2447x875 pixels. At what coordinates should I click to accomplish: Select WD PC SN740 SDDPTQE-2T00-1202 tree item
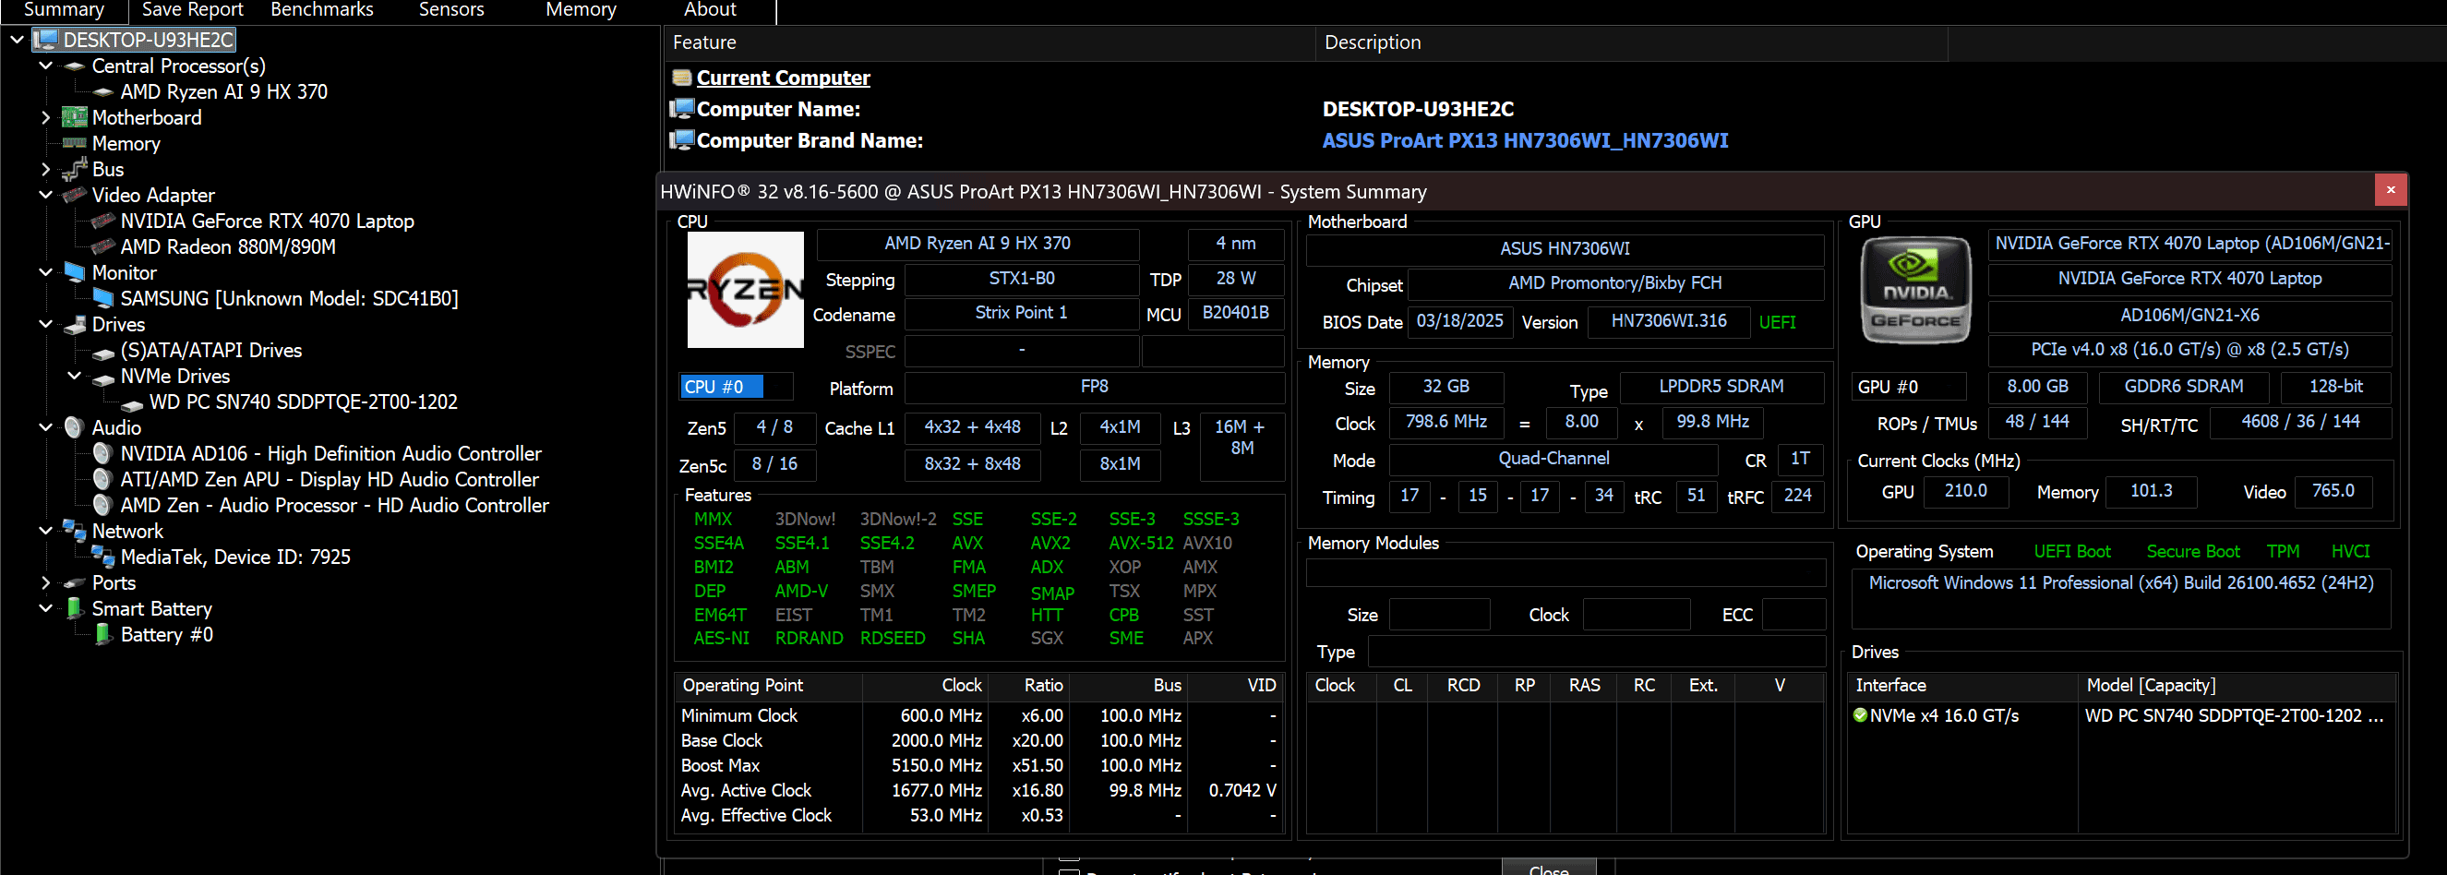point(303,402)
